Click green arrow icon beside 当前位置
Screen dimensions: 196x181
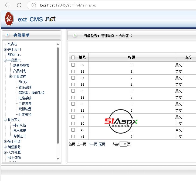[x=75, y=35]
